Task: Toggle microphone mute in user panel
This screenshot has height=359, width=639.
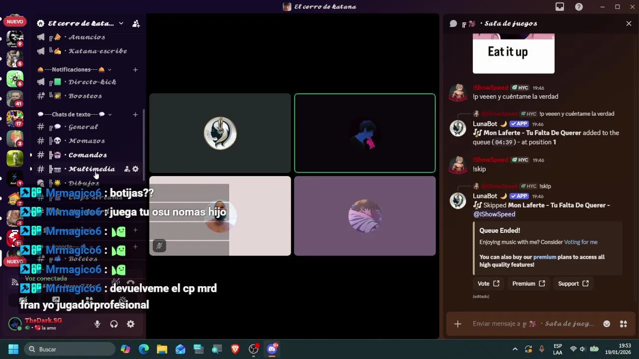Action: coord(97,324)
